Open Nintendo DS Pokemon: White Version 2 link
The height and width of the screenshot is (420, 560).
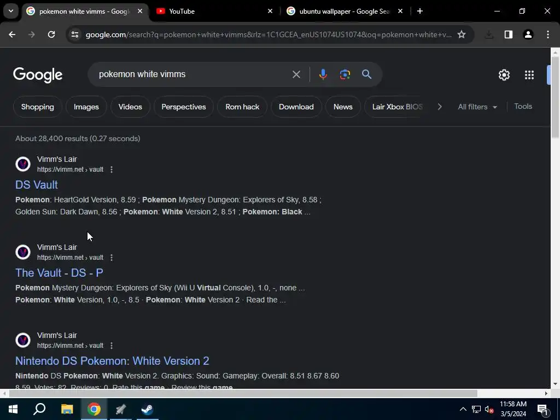112,361
